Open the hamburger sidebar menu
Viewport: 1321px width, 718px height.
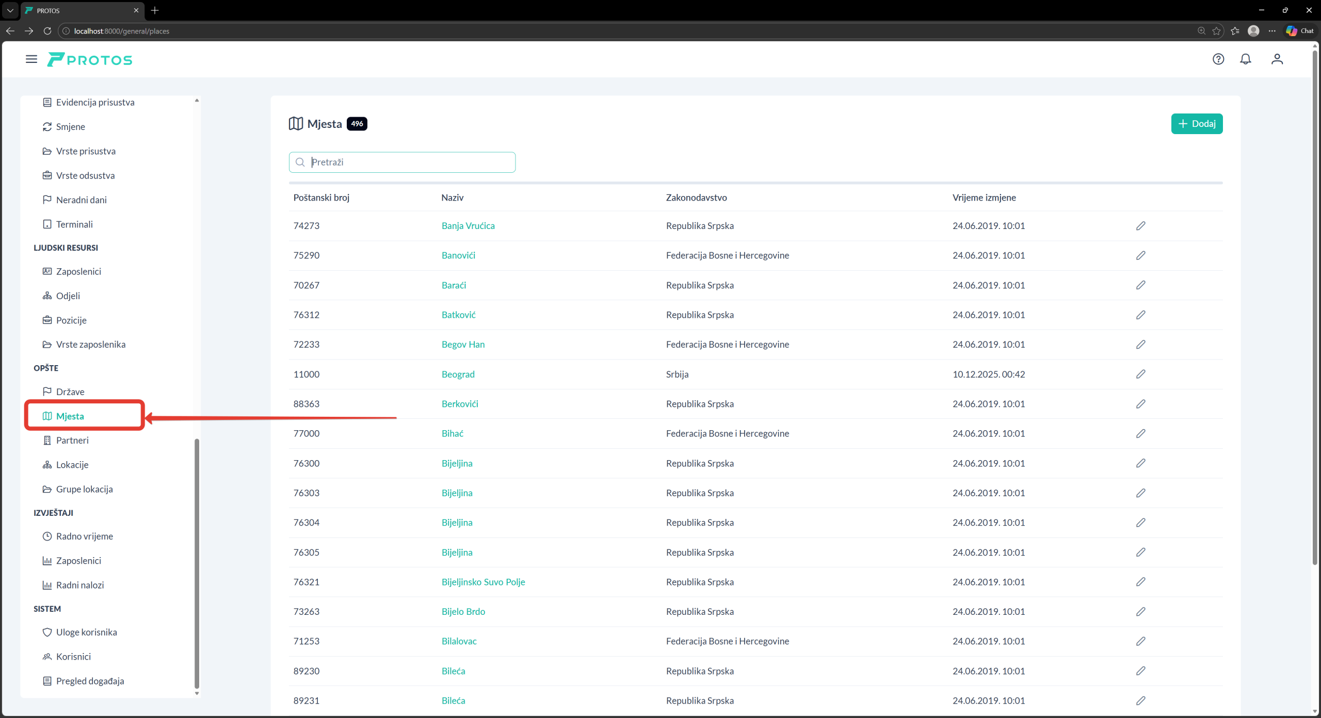click(x=31, y=59)
